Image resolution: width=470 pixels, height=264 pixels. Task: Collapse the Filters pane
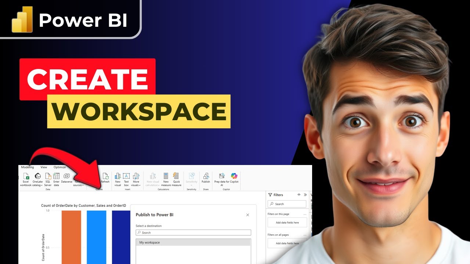305,195
